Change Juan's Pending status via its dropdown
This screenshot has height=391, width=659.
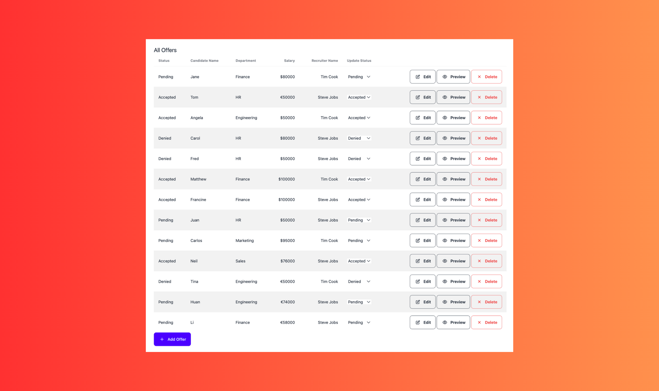[359, 220]
